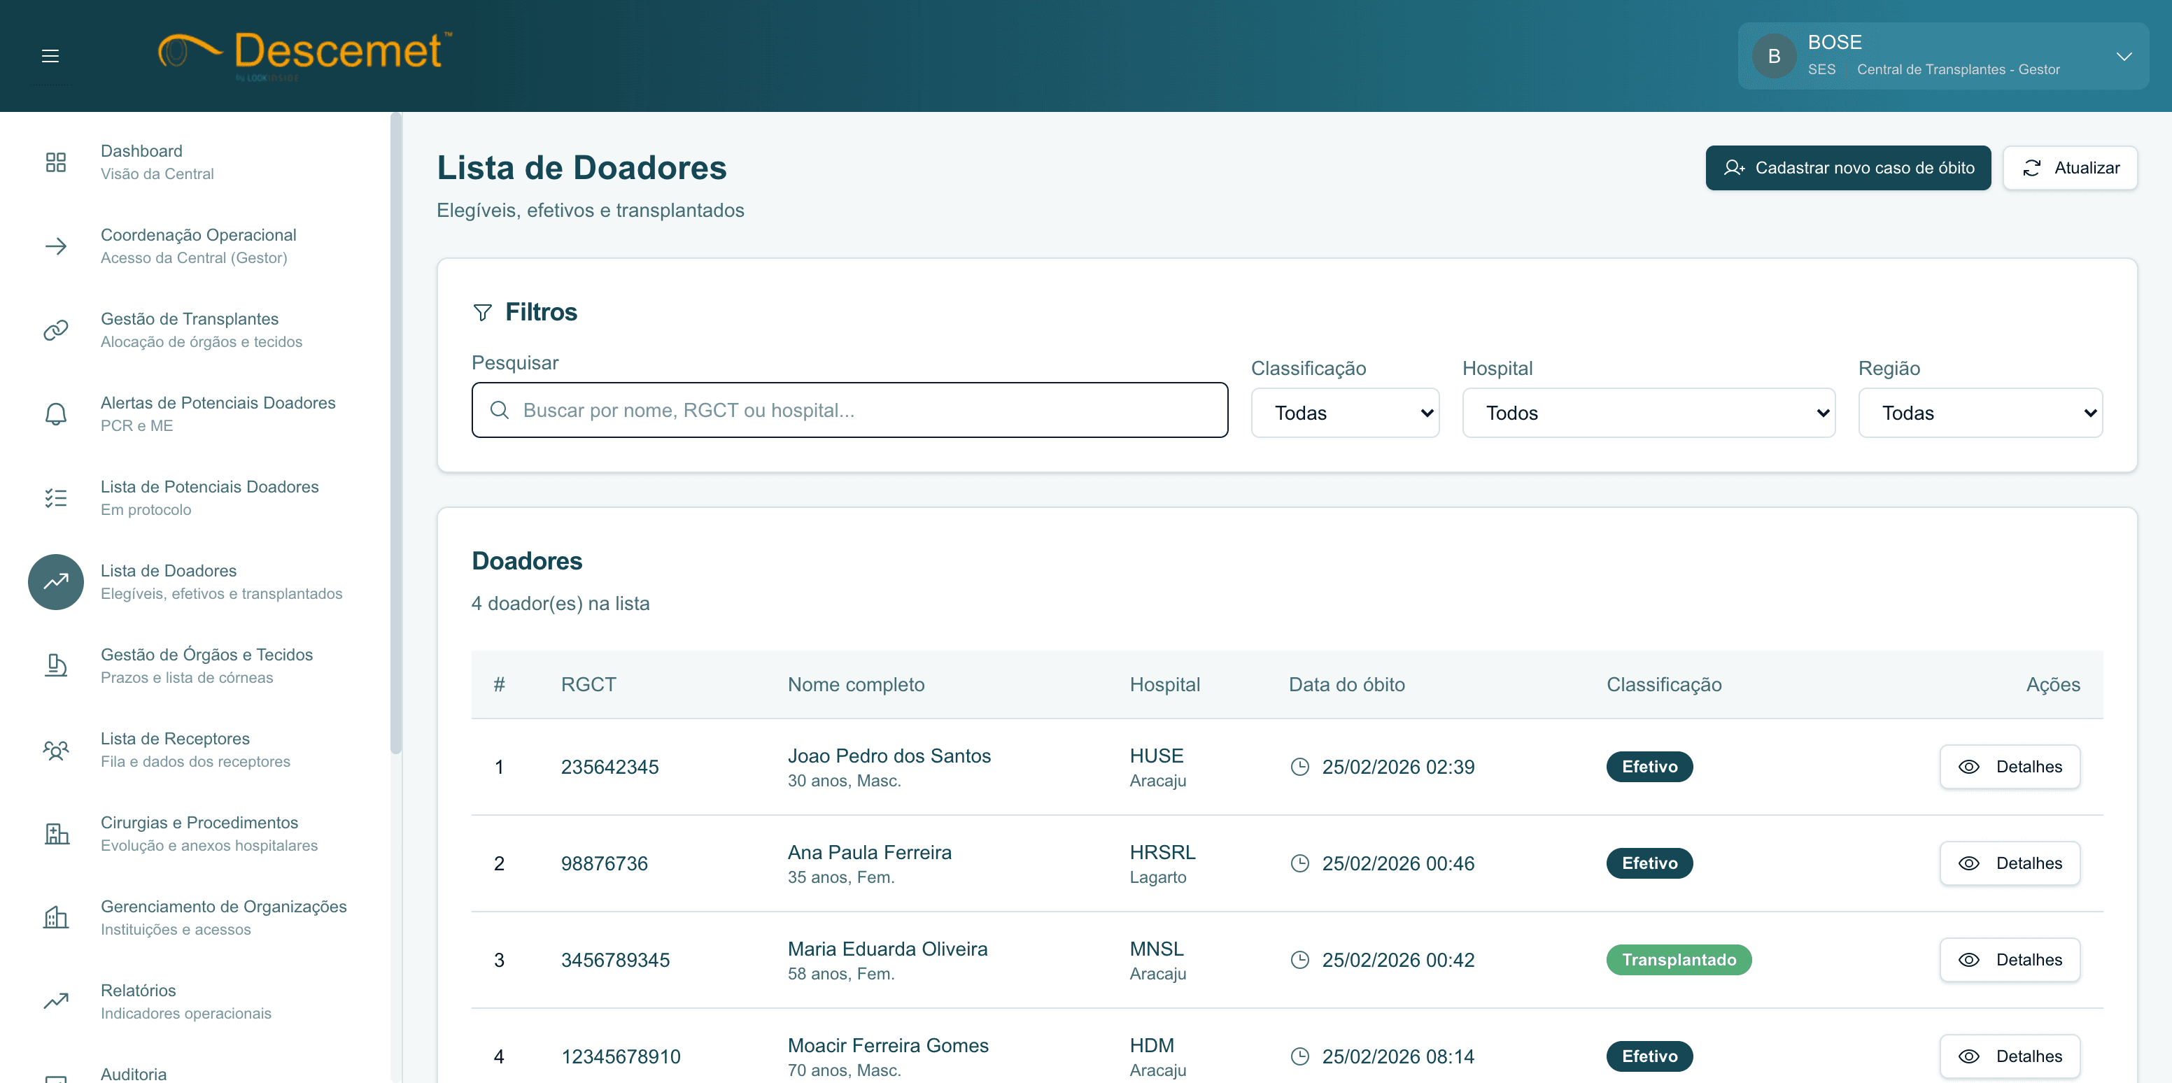Click the Gestão de Transplantes link icon

click(56, 330)
